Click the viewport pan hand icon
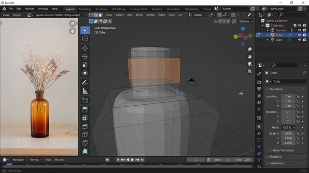This screenshot has width=309, height=173. click(x=250, y=57)
